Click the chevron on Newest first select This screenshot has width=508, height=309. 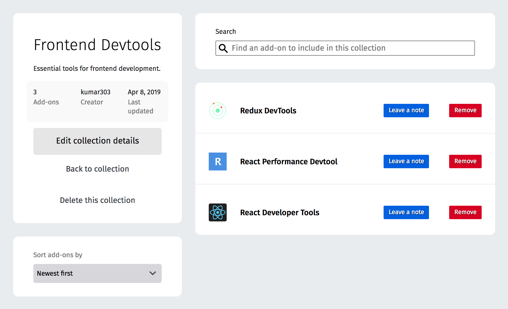point(153,273)
